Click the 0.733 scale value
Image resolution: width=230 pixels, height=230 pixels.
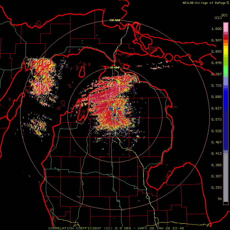pyautogui.click(x=216, y=86)
